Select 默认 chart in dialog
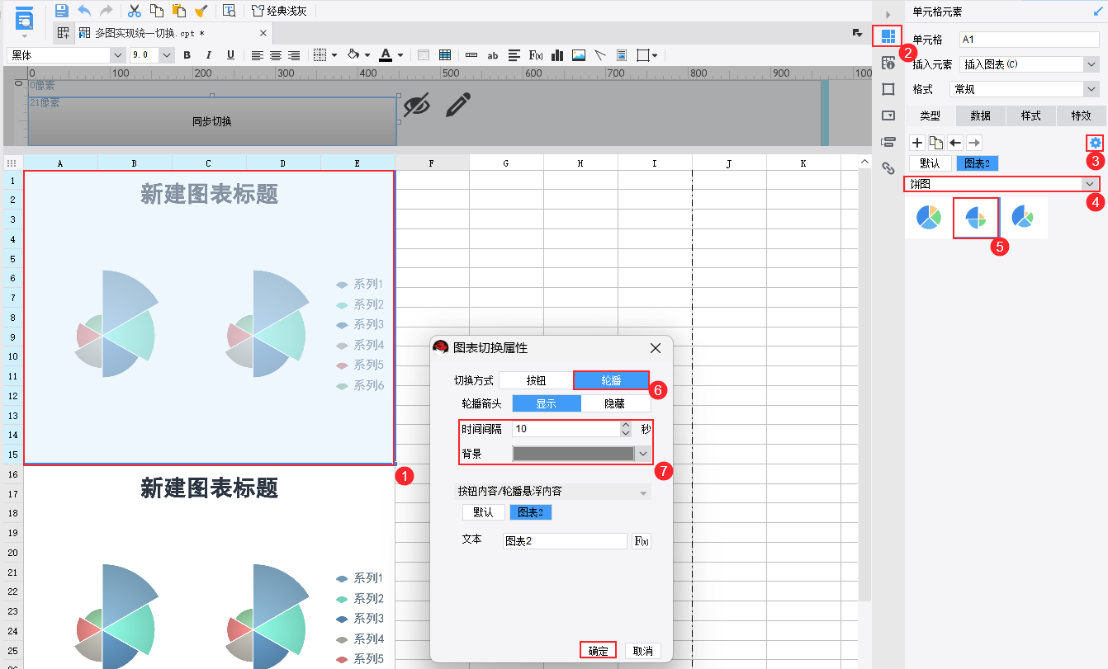 [x=483, y=512]
